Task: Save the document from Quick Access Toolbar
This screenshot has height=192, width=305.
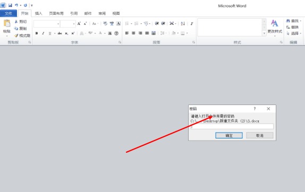Action: click(x=10, y=5)
